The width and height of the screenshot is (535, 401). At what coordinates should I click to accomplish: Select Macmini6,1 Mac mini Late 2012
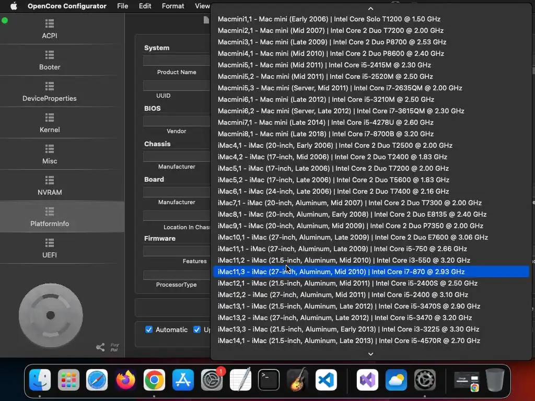[371, 100]
